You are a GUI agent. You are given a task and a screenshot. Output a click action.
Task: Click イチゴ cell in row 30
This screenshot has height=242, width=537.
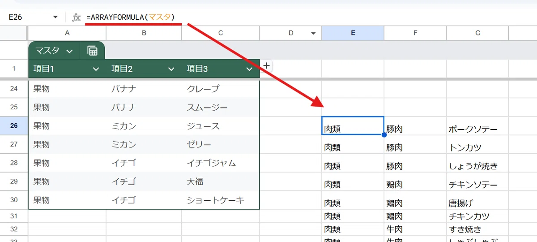coord(144,200)
